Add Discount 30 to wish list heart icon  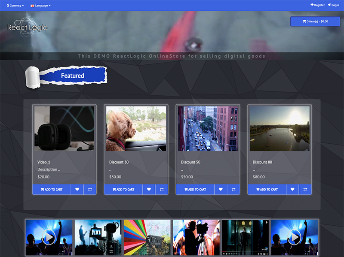(149, 190)
